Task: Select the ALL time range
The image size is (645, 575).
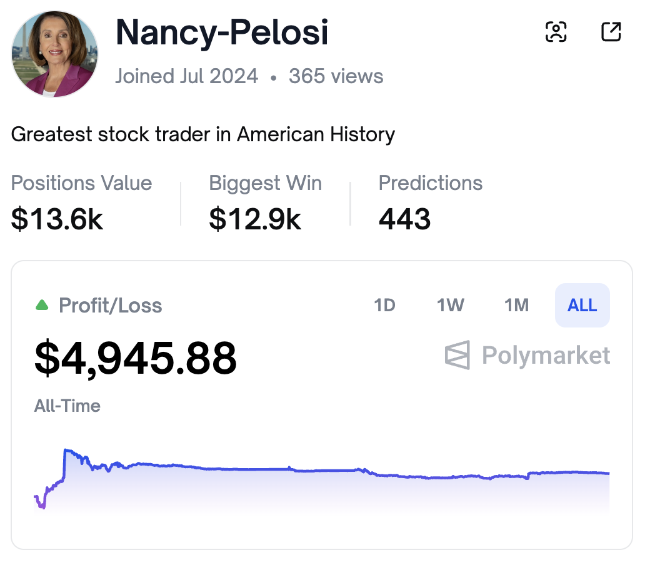Action: pos(582,306)
